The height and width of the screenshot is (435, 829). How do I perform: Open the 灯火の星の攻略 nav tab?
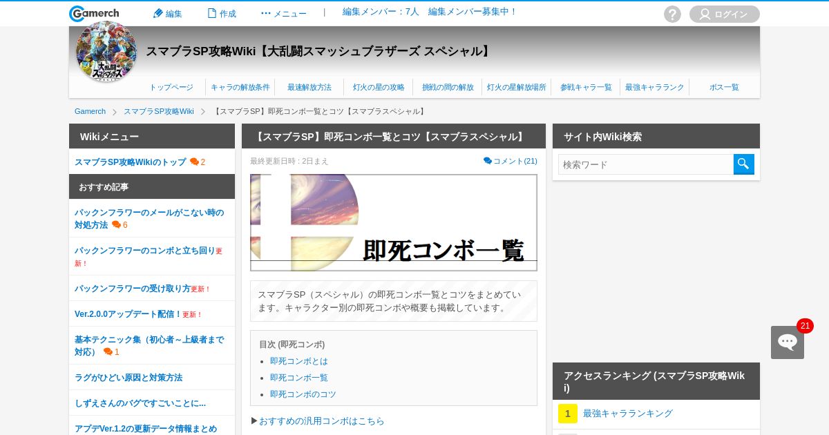[379, 87]
